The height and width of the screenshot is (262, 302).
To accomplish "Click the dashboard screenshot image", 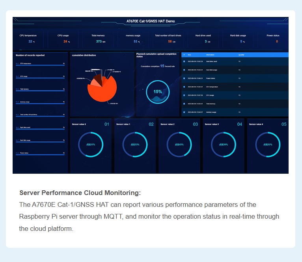I will pyautogui.click(x=151, y=95).
